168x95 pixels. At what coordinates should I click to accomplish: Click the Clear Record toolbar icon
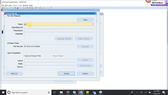tap(30, 8)
